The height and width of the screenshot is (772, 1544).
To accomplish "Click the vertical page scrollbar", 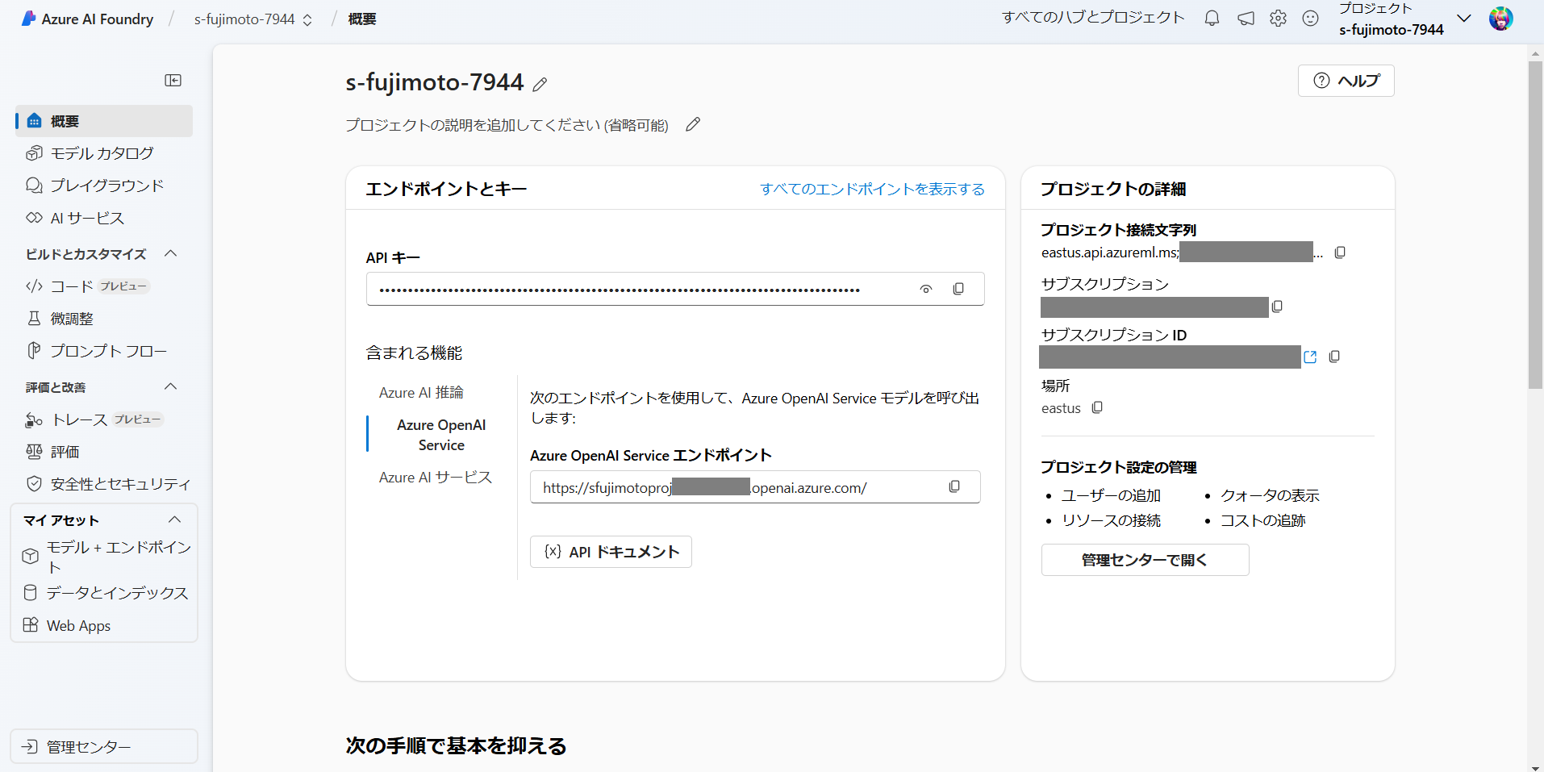I will click(1535, 226).
